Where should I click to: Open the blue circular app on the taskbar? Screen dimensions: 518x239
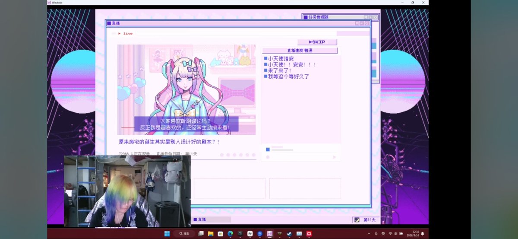[x=260, y=233]
